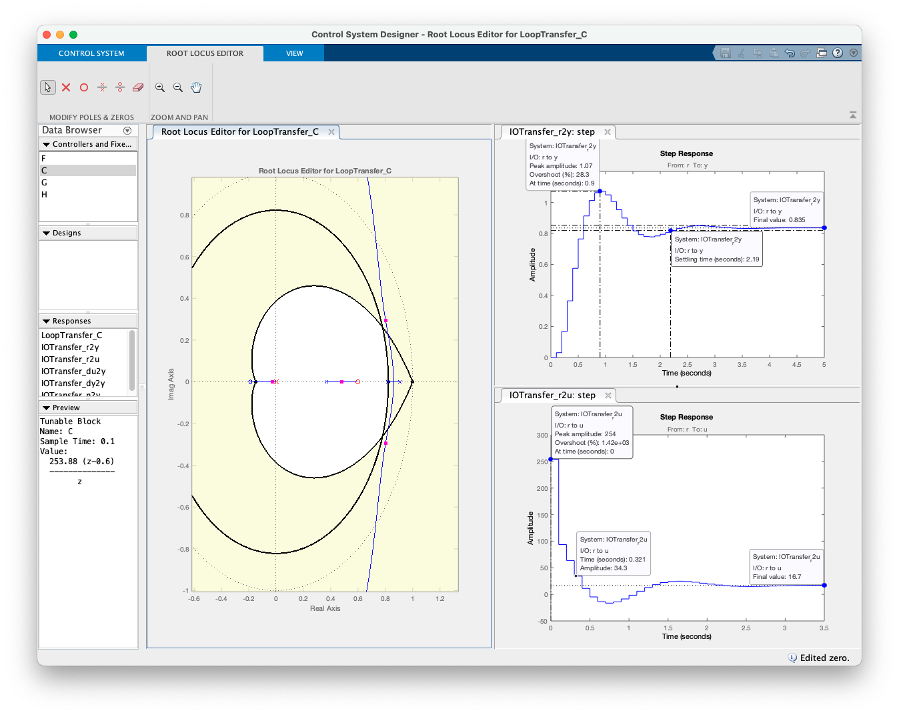This screenshot has width=899, height=715.
Task: Click the save icon in quick access bar
Action: point(726,53)
